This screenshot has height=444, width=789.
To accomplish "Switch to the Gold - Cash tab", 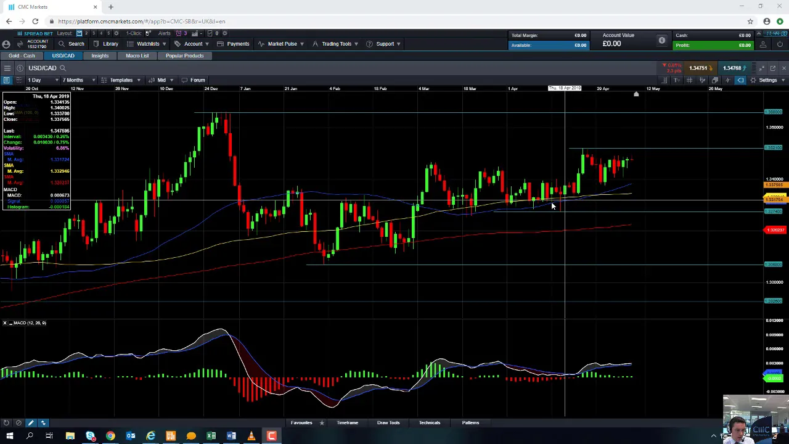I will (22, 55).
